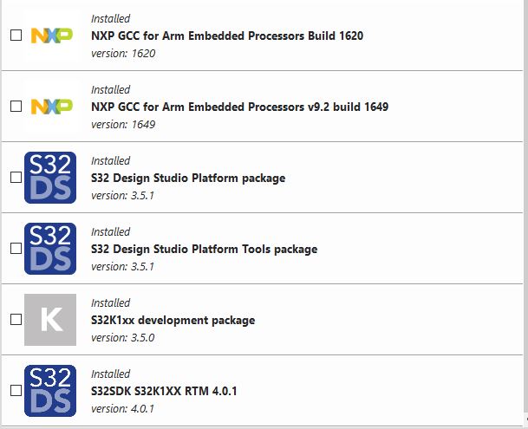Check NXP GCC Build 1620 checkbox
This screenshot has width=528, height=429.
[x=16, y=36]
